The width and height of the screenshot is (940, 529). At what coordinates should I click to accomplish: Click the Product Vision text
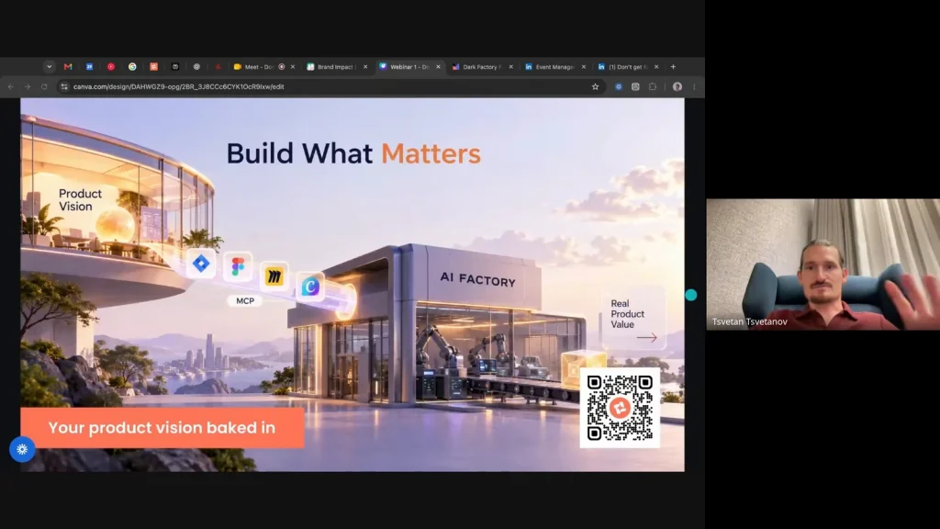tap(80, 199)
